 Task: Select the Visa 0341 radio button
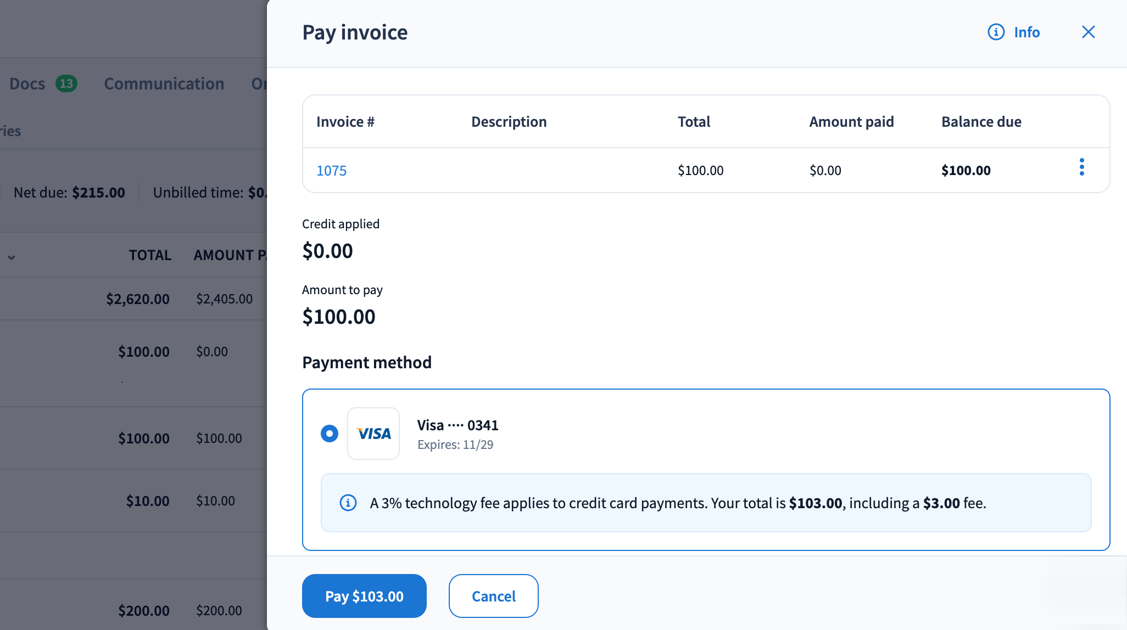click(330, 434)
